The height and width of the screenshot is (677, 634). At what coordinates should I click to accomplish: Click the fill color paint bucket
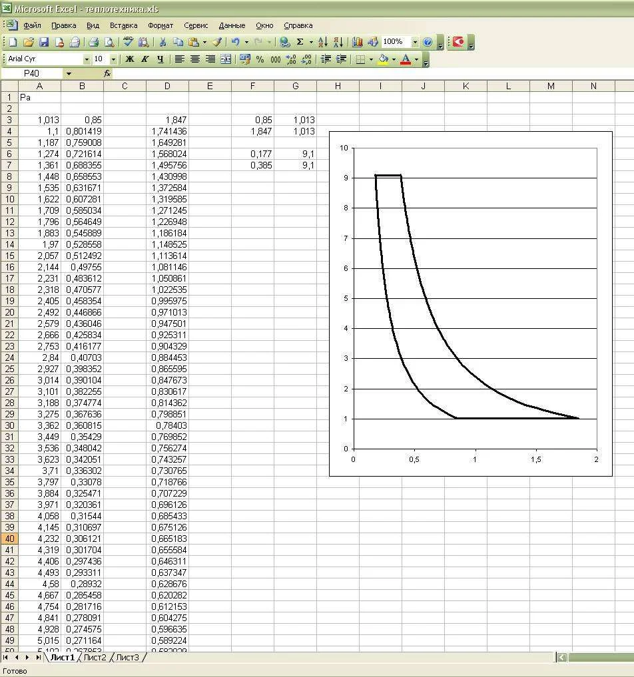(x=383, y=59)
